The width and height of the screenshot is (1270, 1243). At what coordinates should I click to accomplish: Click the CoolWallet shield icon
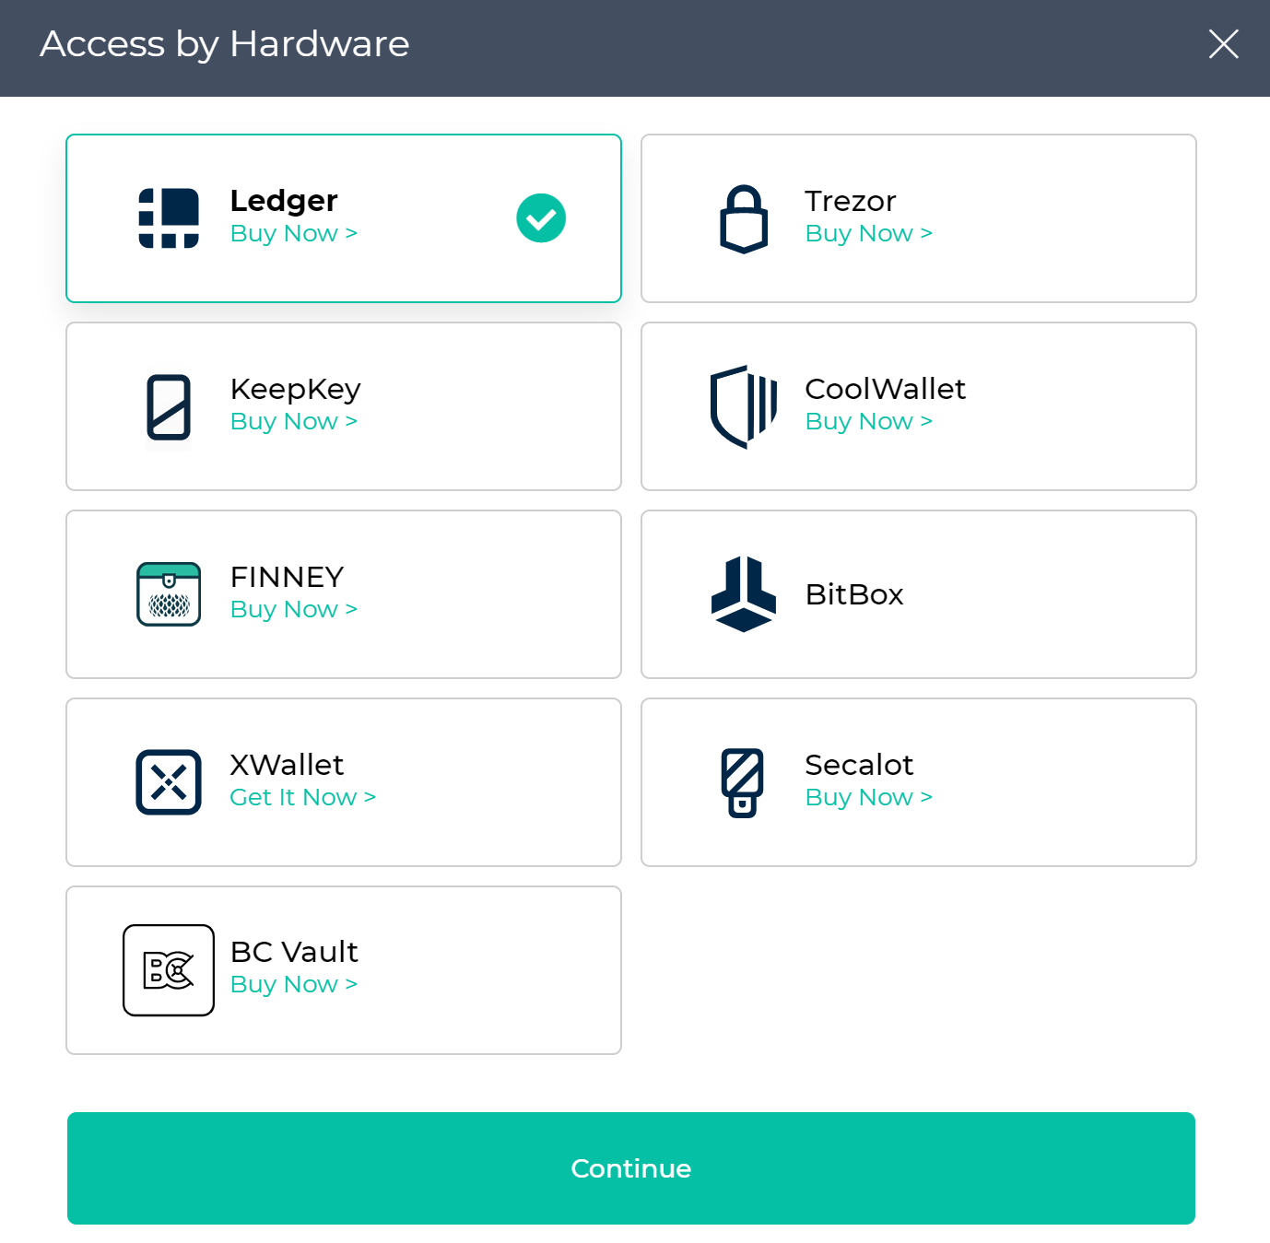tap(744, 407)
